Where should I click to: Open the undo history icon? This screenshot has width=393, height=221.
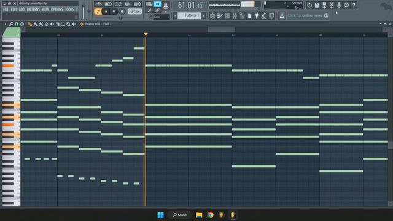click(309, 5)
